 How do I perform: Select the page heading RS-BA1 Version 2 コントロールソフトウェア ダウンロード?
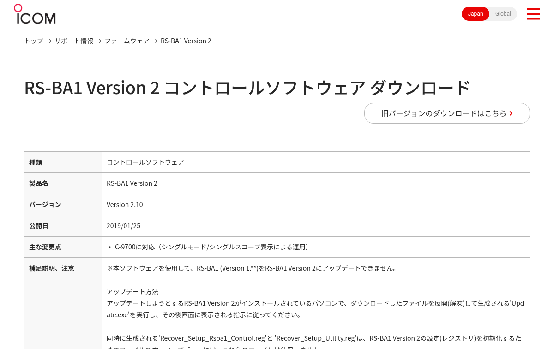pyautogui.click(x=247, y=88)
